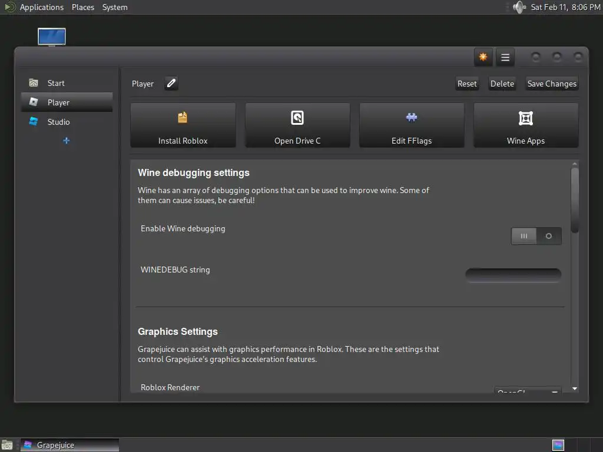
Task: Click the Roblox Player icon in sidebar
Action: (x=34, y=102)
